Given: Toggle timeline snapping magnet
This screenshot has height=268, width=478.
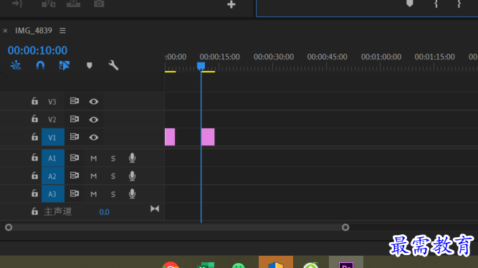Looking at the screenshot, I should pyautogui.click(x=40, y=65).
